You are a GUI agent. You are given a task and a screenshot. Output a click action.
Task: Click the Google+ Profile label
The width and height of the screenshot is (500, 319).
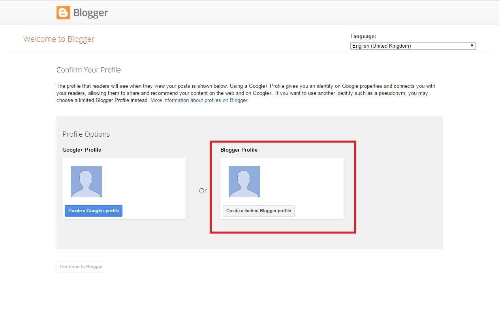point(82,150)
